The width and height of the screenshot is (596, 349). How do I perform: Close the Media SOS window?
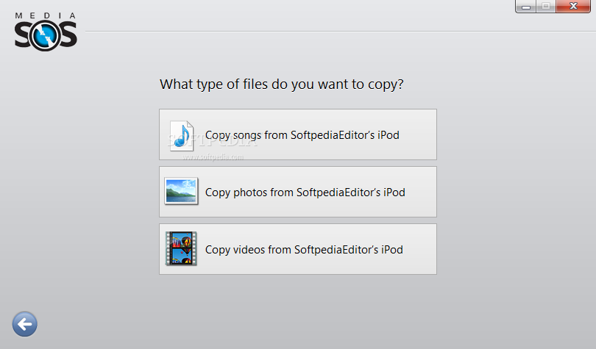(x=573, y=7)
